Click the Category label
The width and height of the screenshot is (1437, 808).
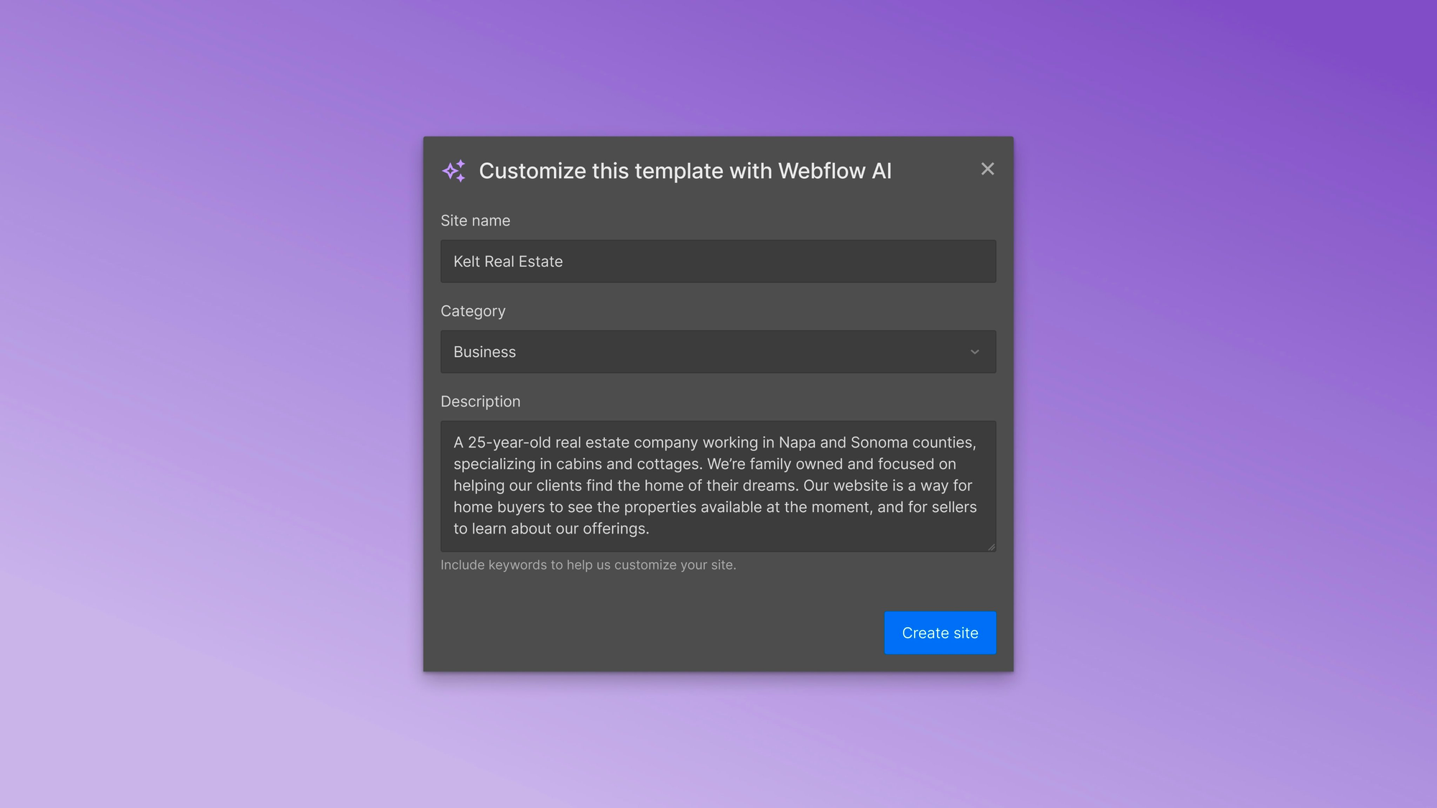click(x=473, y=311)
